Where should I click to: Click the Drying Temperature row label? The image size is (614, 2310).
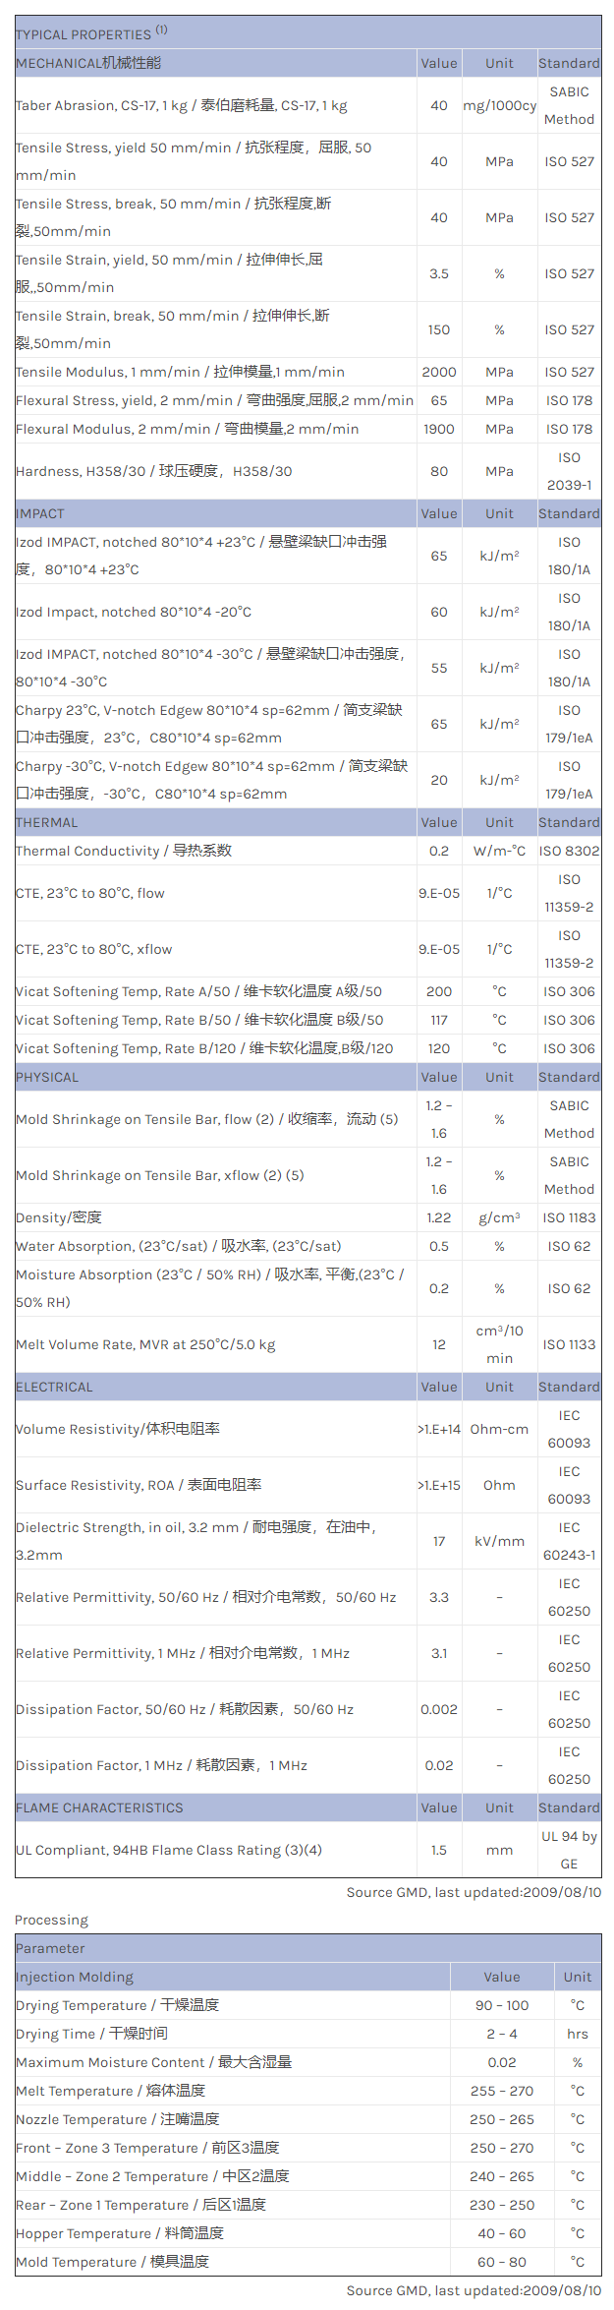(117, 2005)
